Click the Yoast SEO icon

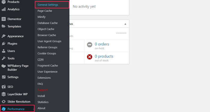[4, 87]
